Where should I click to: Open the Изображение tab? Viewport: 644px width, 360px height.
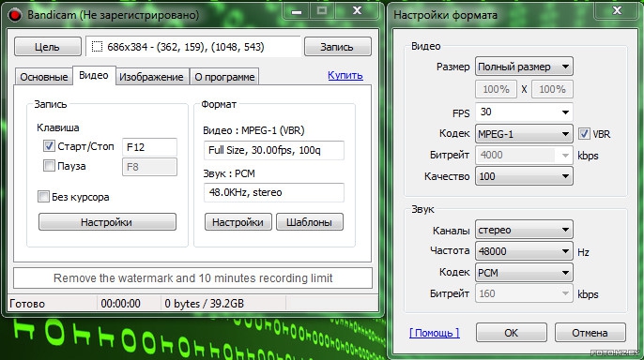[x=151, y=77]
